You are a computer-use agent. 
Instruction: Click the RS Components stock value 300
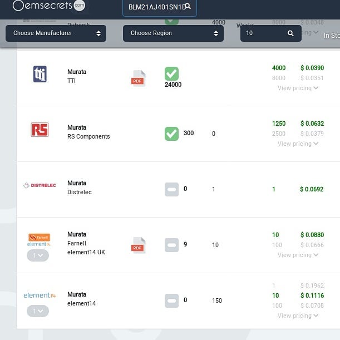189,133
